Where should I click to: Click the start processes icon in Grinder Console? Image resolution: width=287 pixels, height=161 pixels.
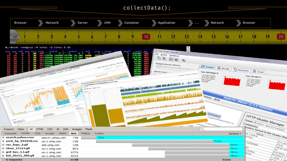pyautogui.click(x=159, y=58)
